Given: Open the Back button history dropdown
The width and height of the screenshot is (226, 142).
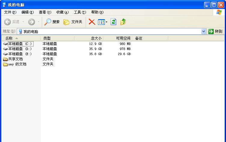Looking at the screenshot, I should click(x=23, y=22).
